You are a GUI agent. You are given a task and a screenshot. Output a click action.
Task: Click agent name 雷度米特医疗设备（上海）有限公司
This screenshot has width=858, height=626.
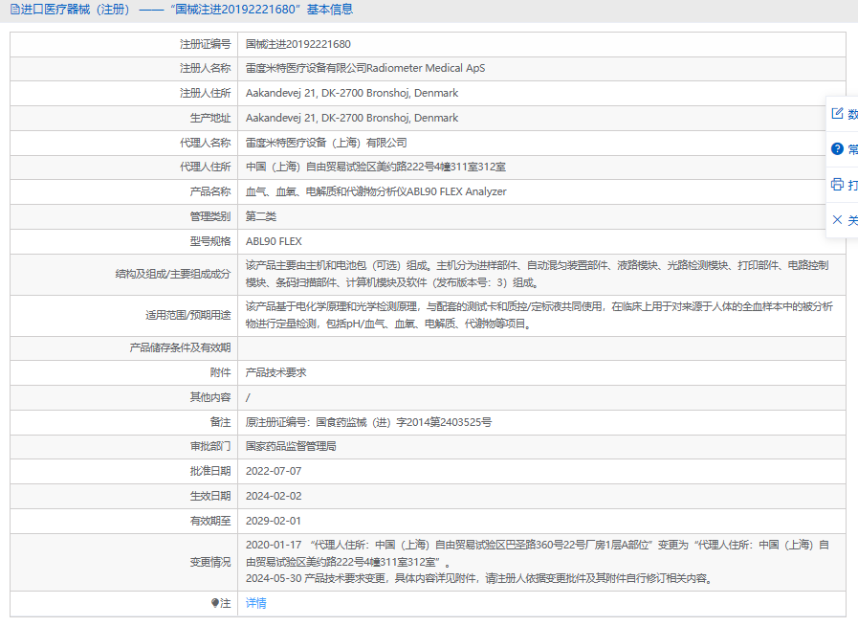coord(326,143)
